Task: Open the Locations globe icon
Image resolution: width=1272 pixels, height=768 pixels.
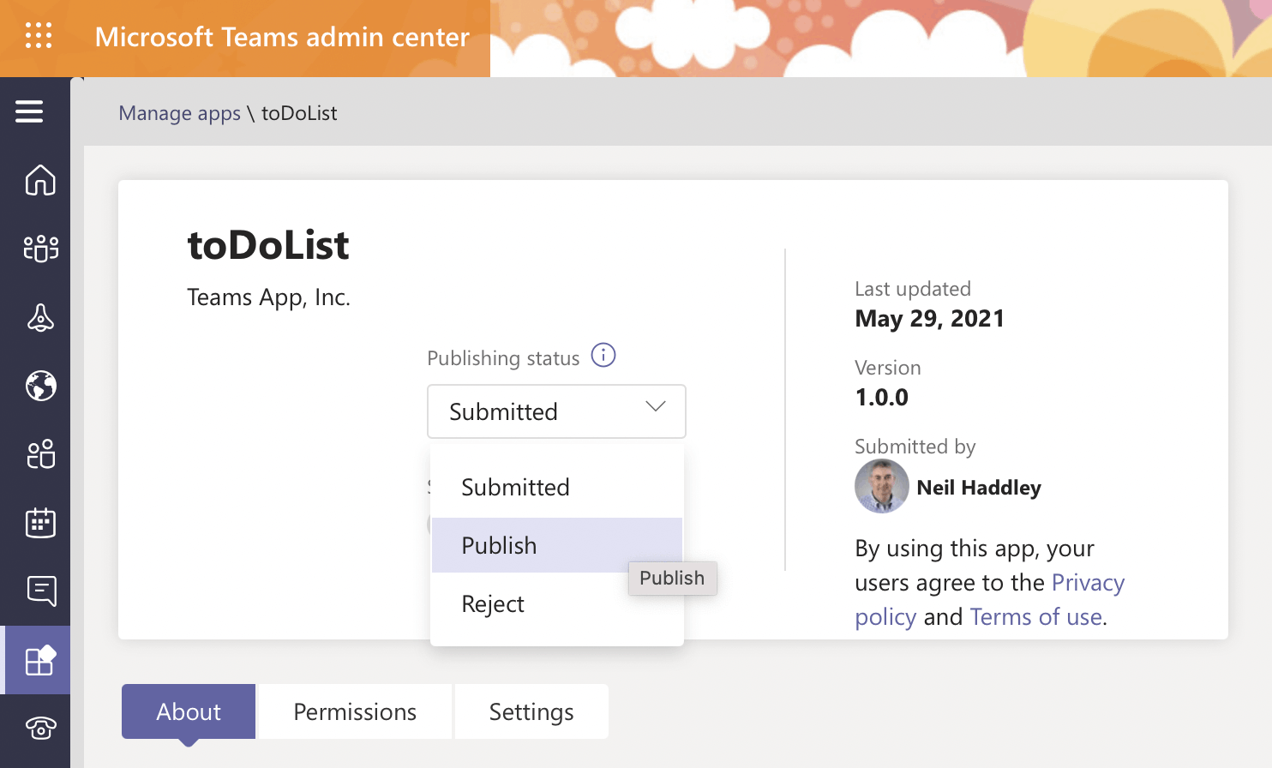Action: 40,386
